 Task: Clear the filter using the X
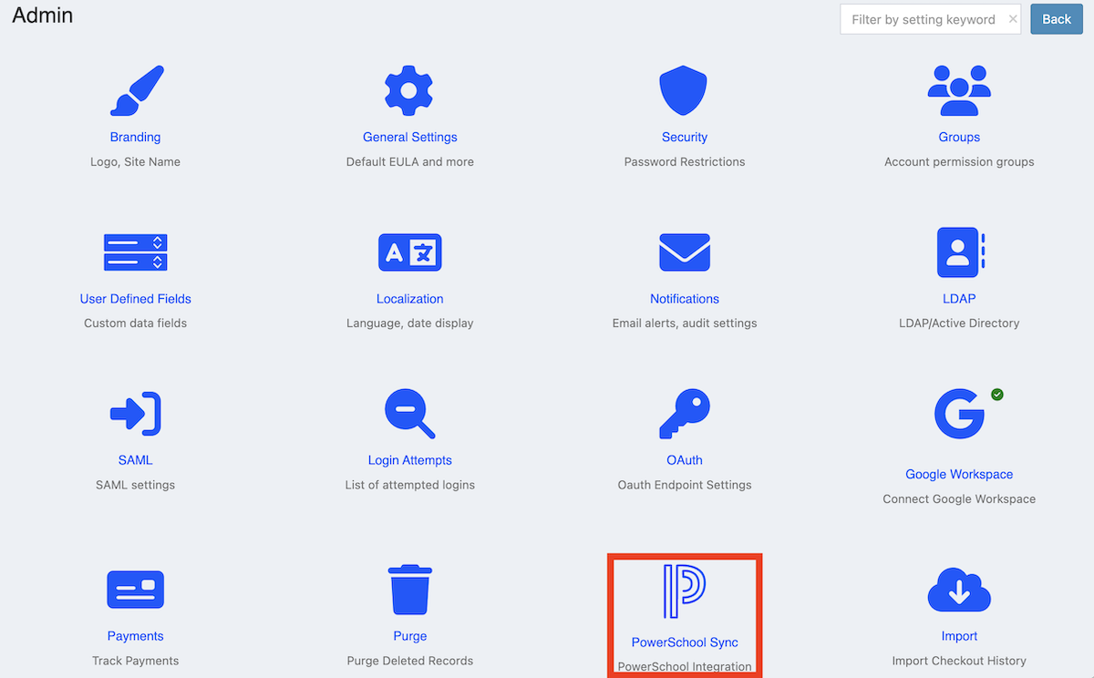pos(1013,19)
